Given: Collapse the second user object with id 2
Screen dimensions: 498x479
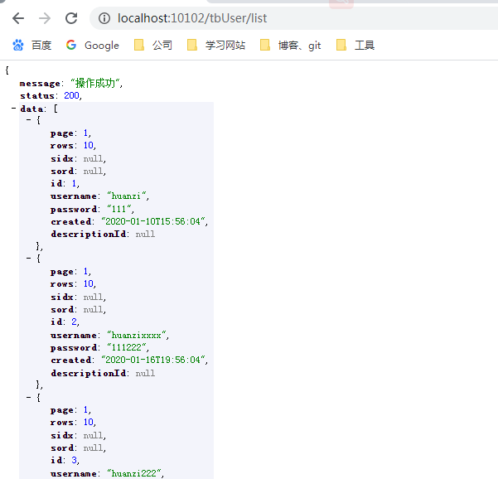Looking at the screenshot, I should click(x=29, y=259).
